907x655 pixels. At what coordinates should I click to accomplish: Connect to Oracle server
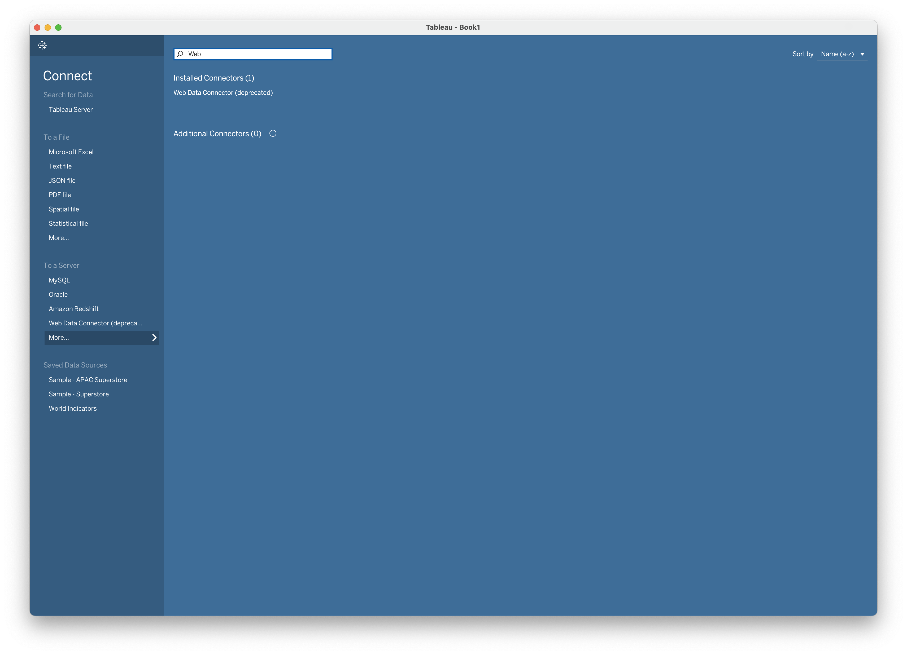tap(58, 295)
